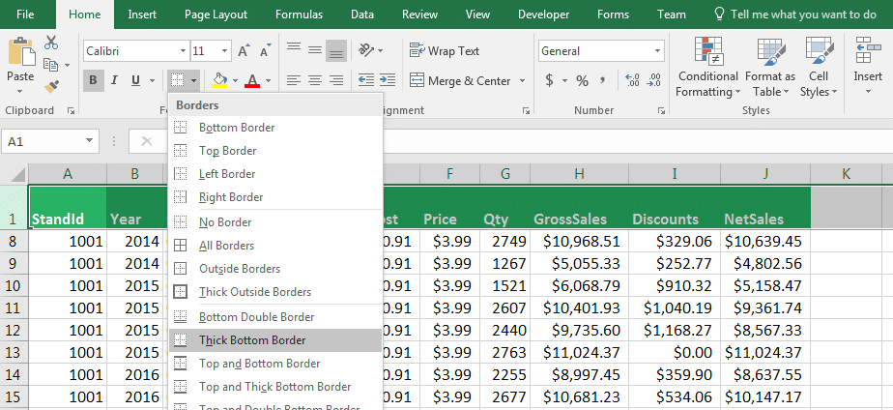Open the Conditional Formatting menu
893x410 pixels.
click(x=707, y=67)
